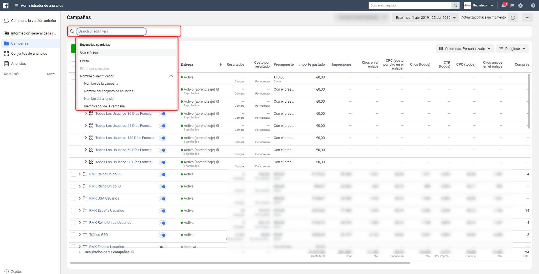Open settings gear icon
539x274 pixels.
click(x=520, y=5)
